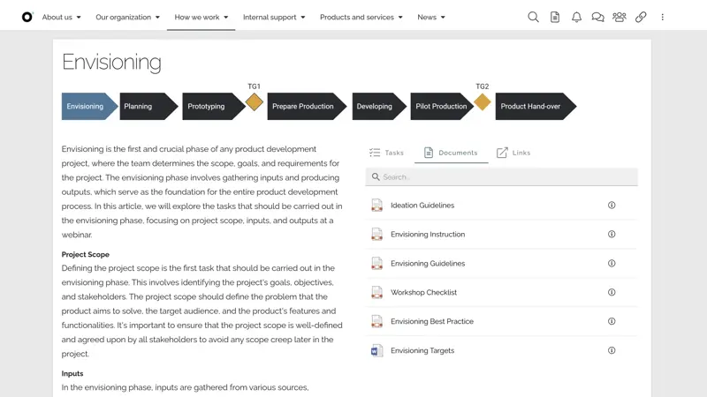Click the Envisioning page title

coord(111,62)
